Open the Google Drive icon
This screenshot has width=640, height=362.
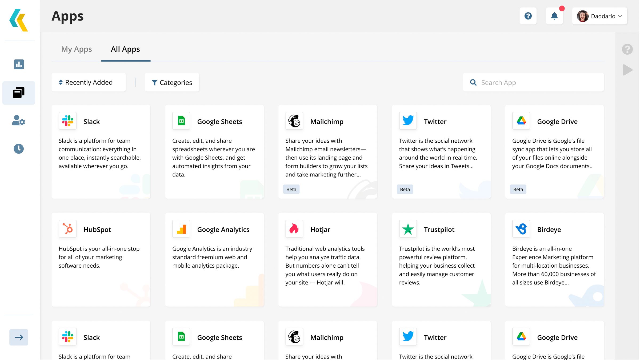pos(521,121)
